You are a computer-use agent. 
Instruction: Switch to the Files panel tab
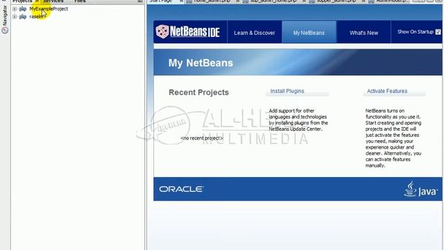[80, 1]
